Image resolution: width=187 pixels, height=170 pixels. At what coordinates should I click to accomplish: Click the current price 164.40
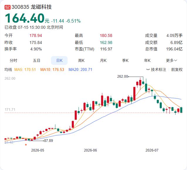(x=25, y=18)
